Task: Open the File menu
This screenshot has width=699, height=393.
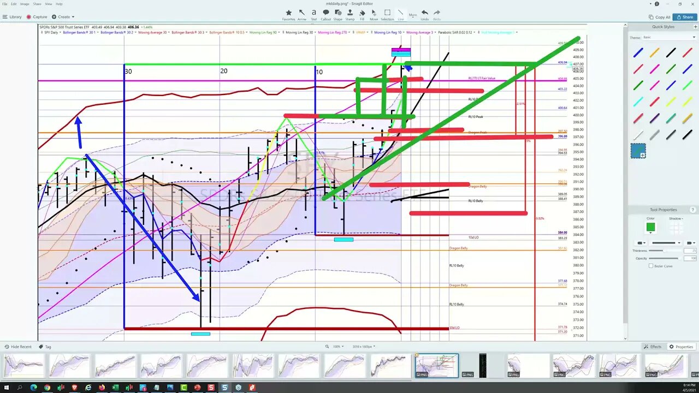Action: tap(5, 4)
